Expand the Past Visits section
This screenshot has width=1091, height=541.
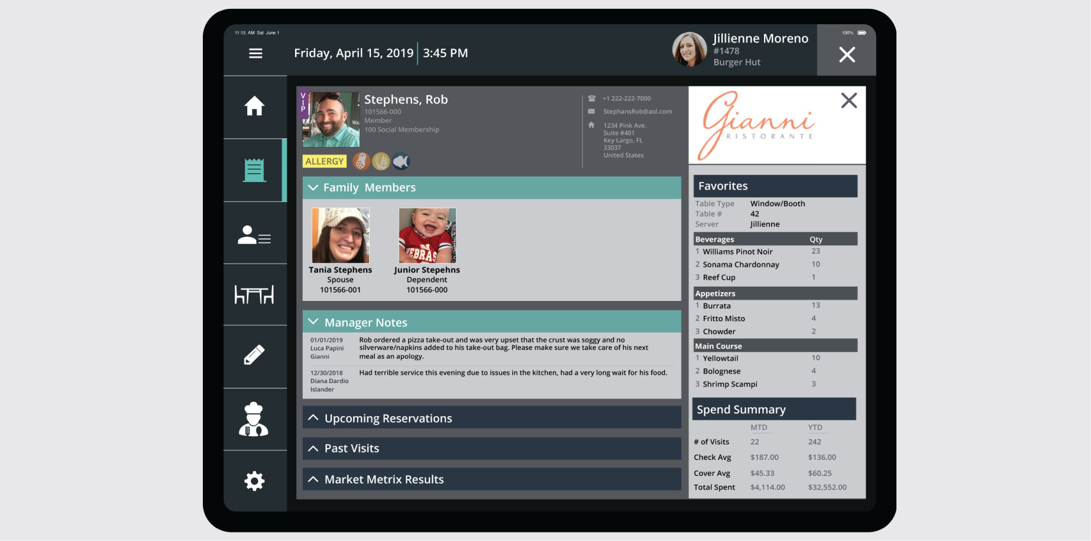(313, 448)
